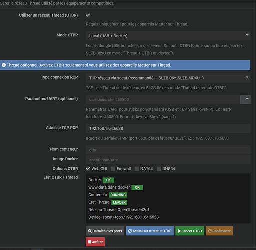Image resolution: width=256 pixels, height=250 pixels.
Task: Click the Adresse TCP RCP field
Action: point(168,128)
